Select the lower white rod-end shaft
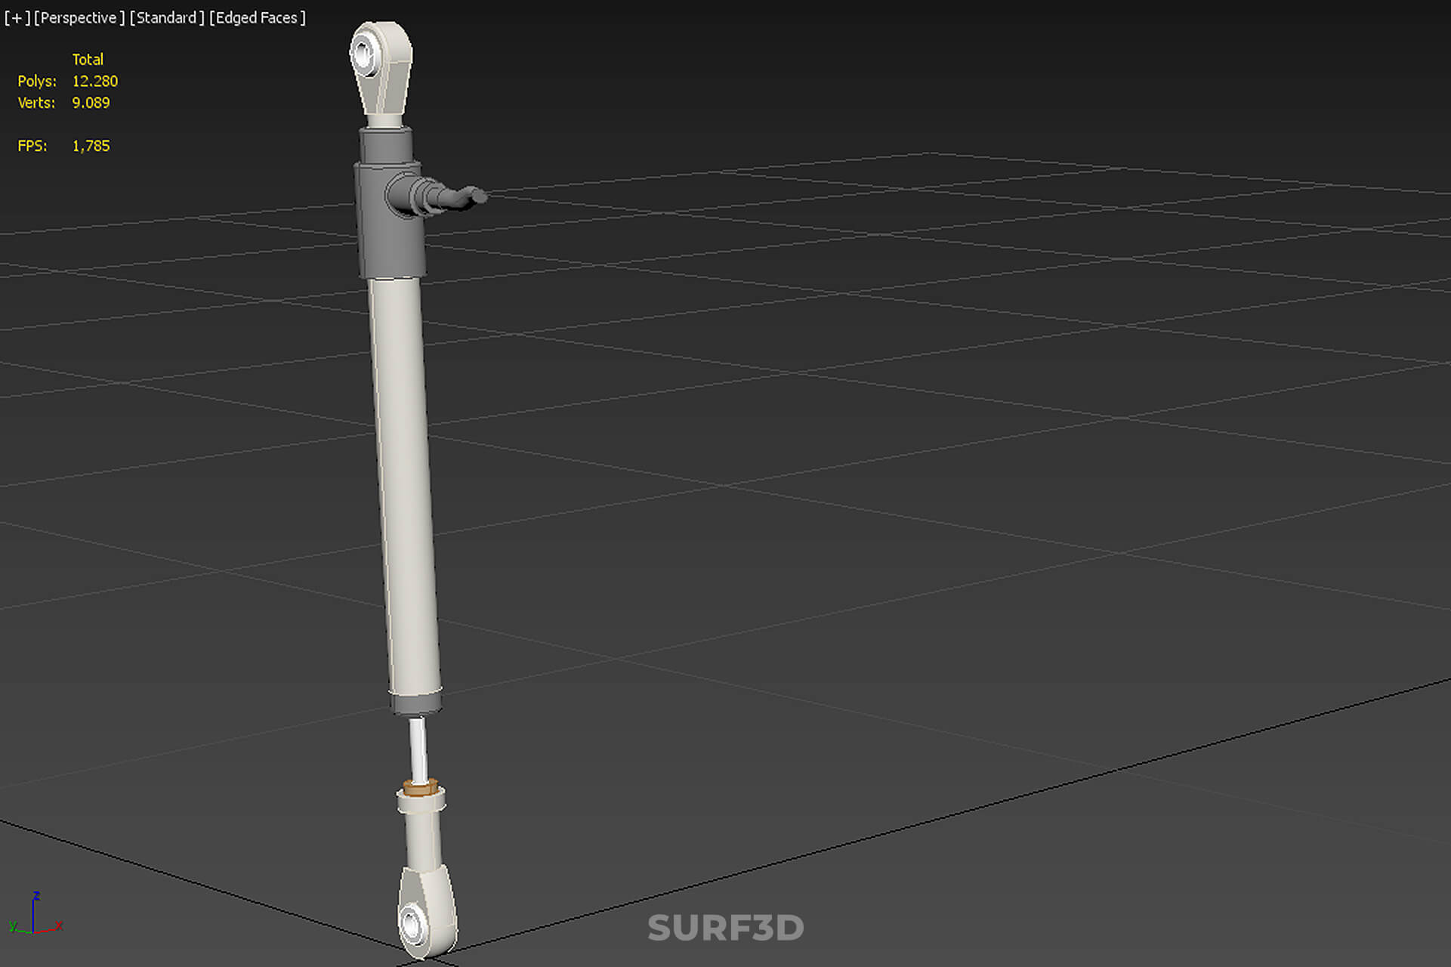The image size is (1451, 967). [x=424, y=831]
